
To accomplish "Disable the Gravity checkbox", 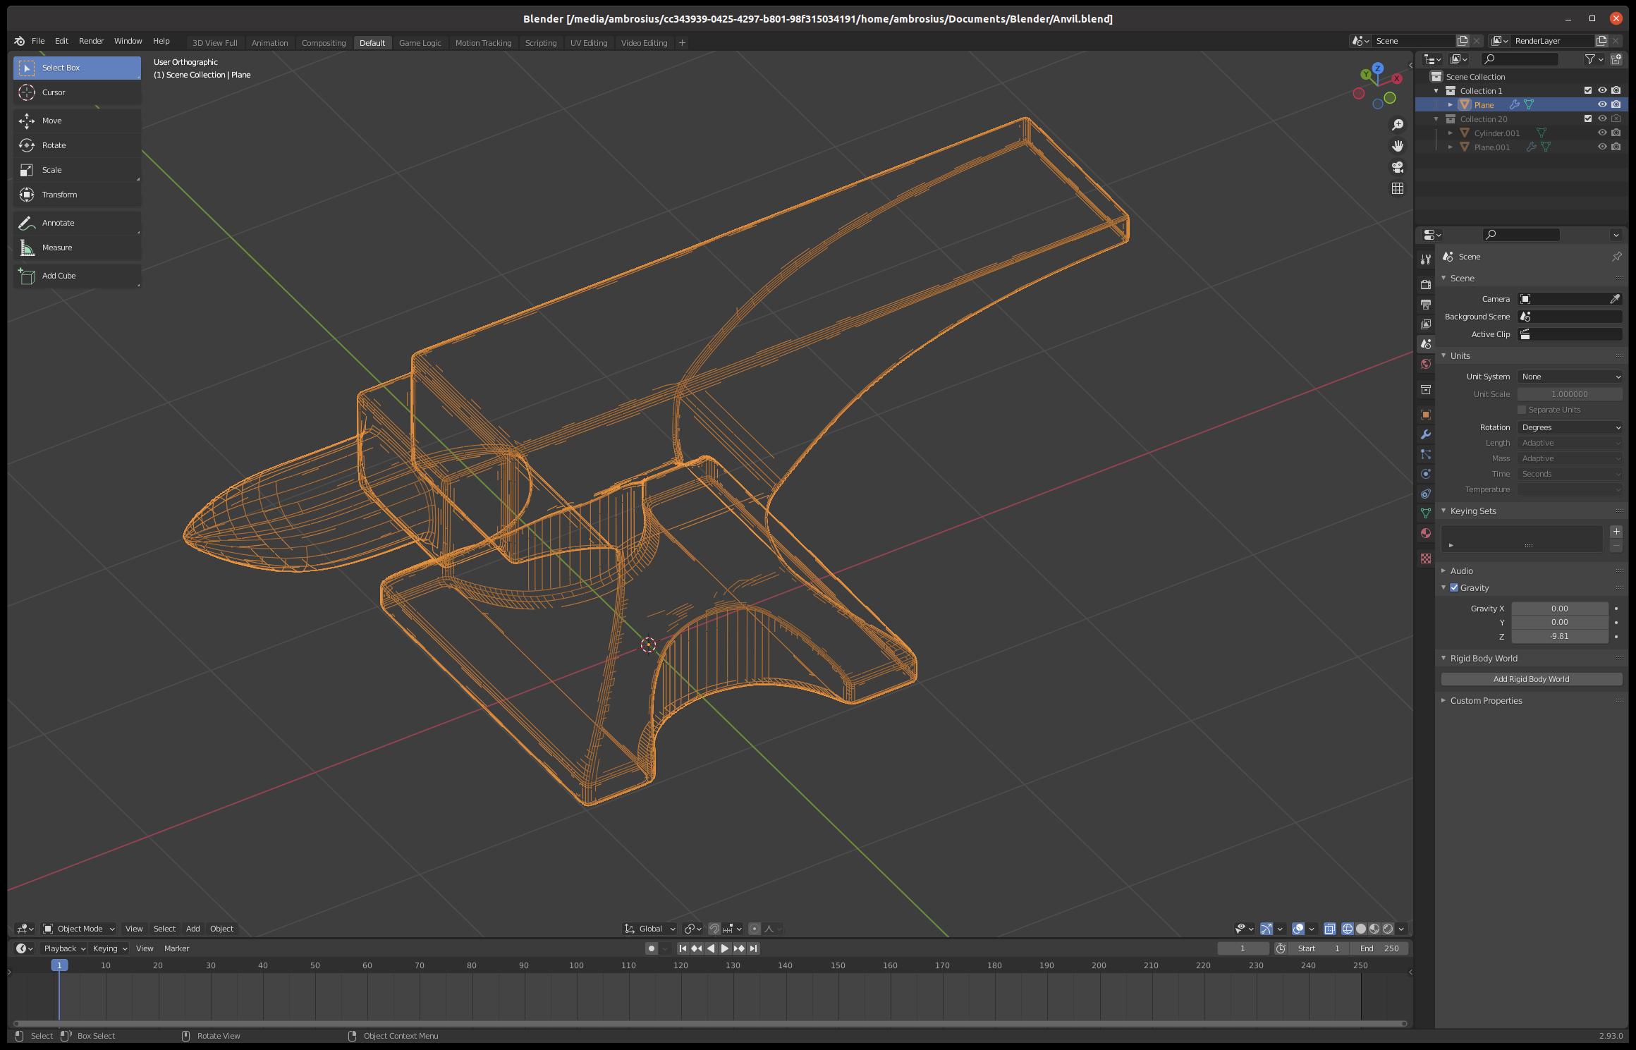I will [x=1454, y=587].
